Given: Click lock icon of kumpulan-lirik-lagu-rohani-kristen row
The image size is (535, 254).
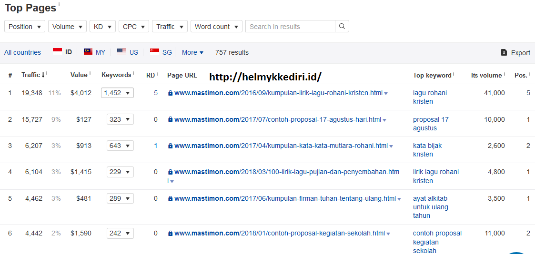Looking at the screenshot, I should pyautogui.click(x=170, y=93).
